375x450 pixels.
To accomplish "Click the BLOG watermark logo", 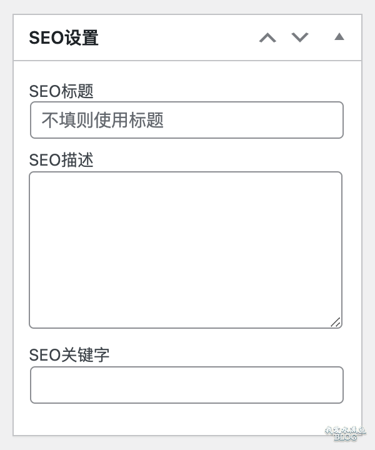I will click(345, 433).
